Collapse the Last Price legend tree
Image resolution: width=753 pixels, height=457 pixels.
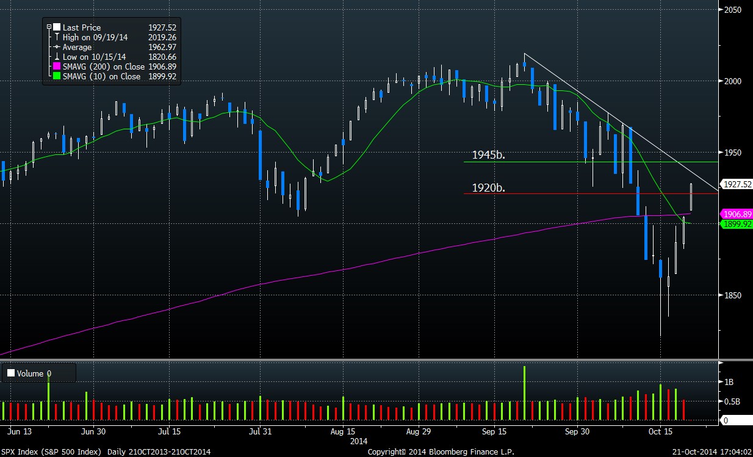[48, 27]
